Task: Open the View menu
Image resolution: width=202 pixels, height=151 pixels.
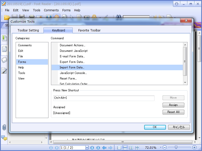Action: (26, 10)
